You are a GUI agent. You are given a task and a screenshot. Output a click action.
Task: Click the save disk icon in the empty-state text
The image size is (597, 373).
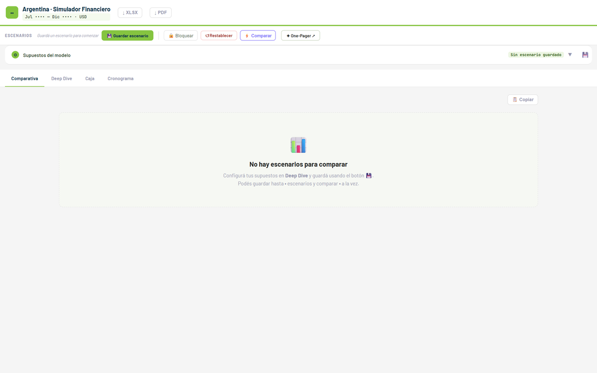click(369, 176)
